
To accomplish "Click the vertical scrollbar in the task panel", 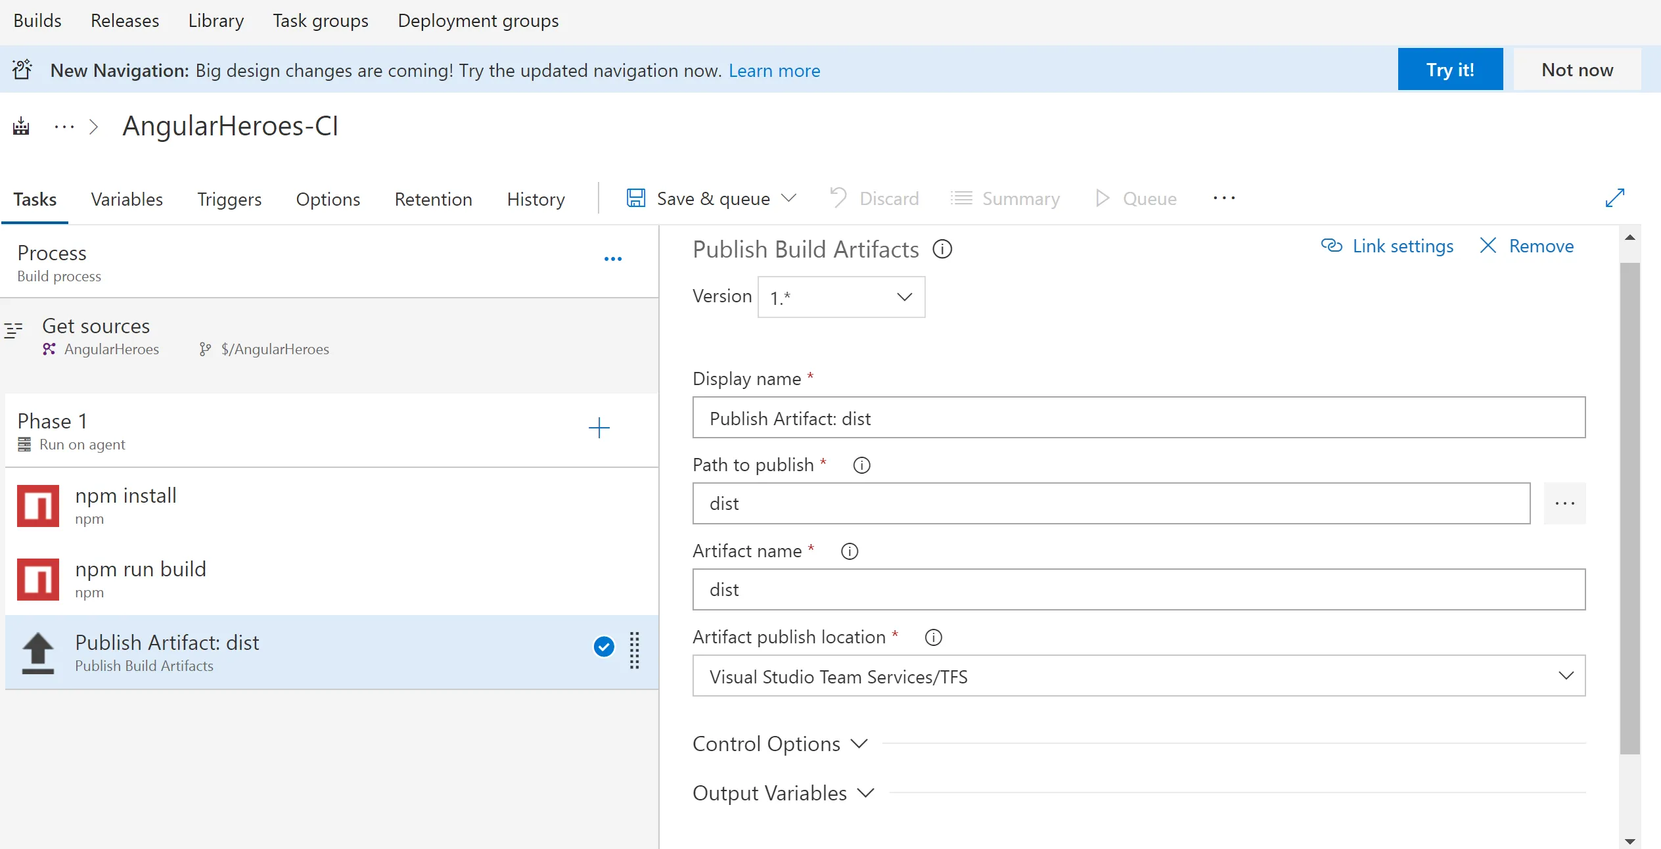I will point(1629,507).
